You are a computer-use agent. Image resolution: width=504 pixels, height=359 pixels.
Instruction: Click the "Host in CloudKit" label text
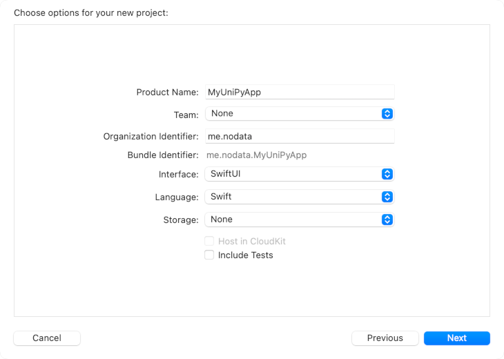point(251,242)
